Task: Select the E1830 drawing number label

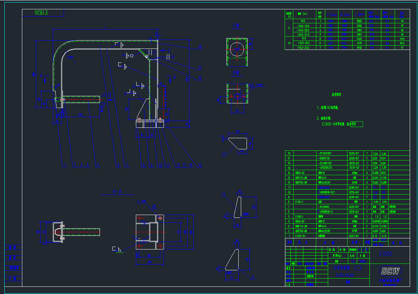Action: [x=385, y=254]
